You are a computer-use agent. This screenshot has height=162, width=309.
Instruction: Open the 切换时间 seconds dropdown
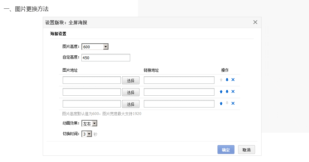[x=87, y=134]
